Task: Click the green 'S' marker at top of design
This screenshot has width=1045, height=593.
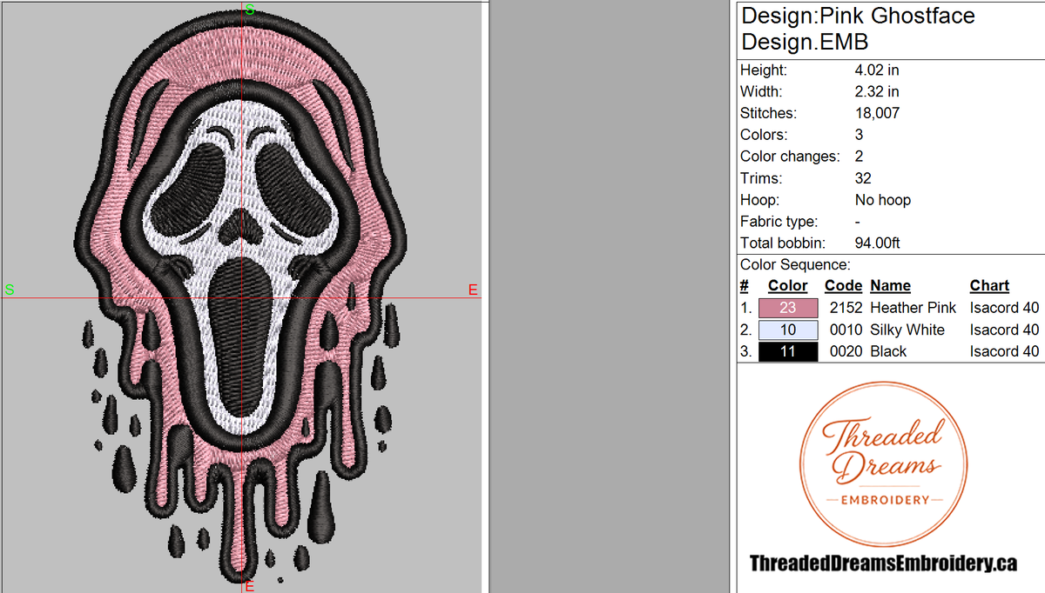Action: (250, 10)
